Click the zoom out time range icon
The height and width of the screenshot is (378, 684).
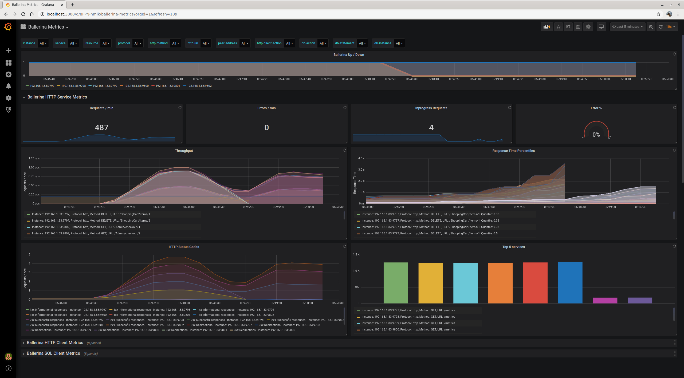(651, 27)
